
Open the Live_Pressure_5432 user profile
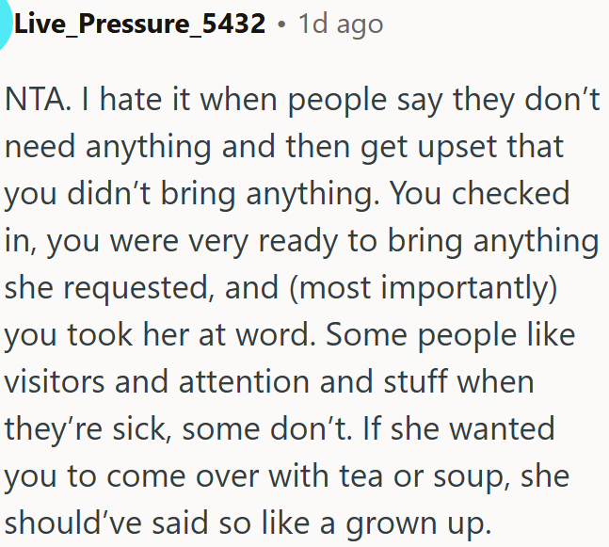139,24
